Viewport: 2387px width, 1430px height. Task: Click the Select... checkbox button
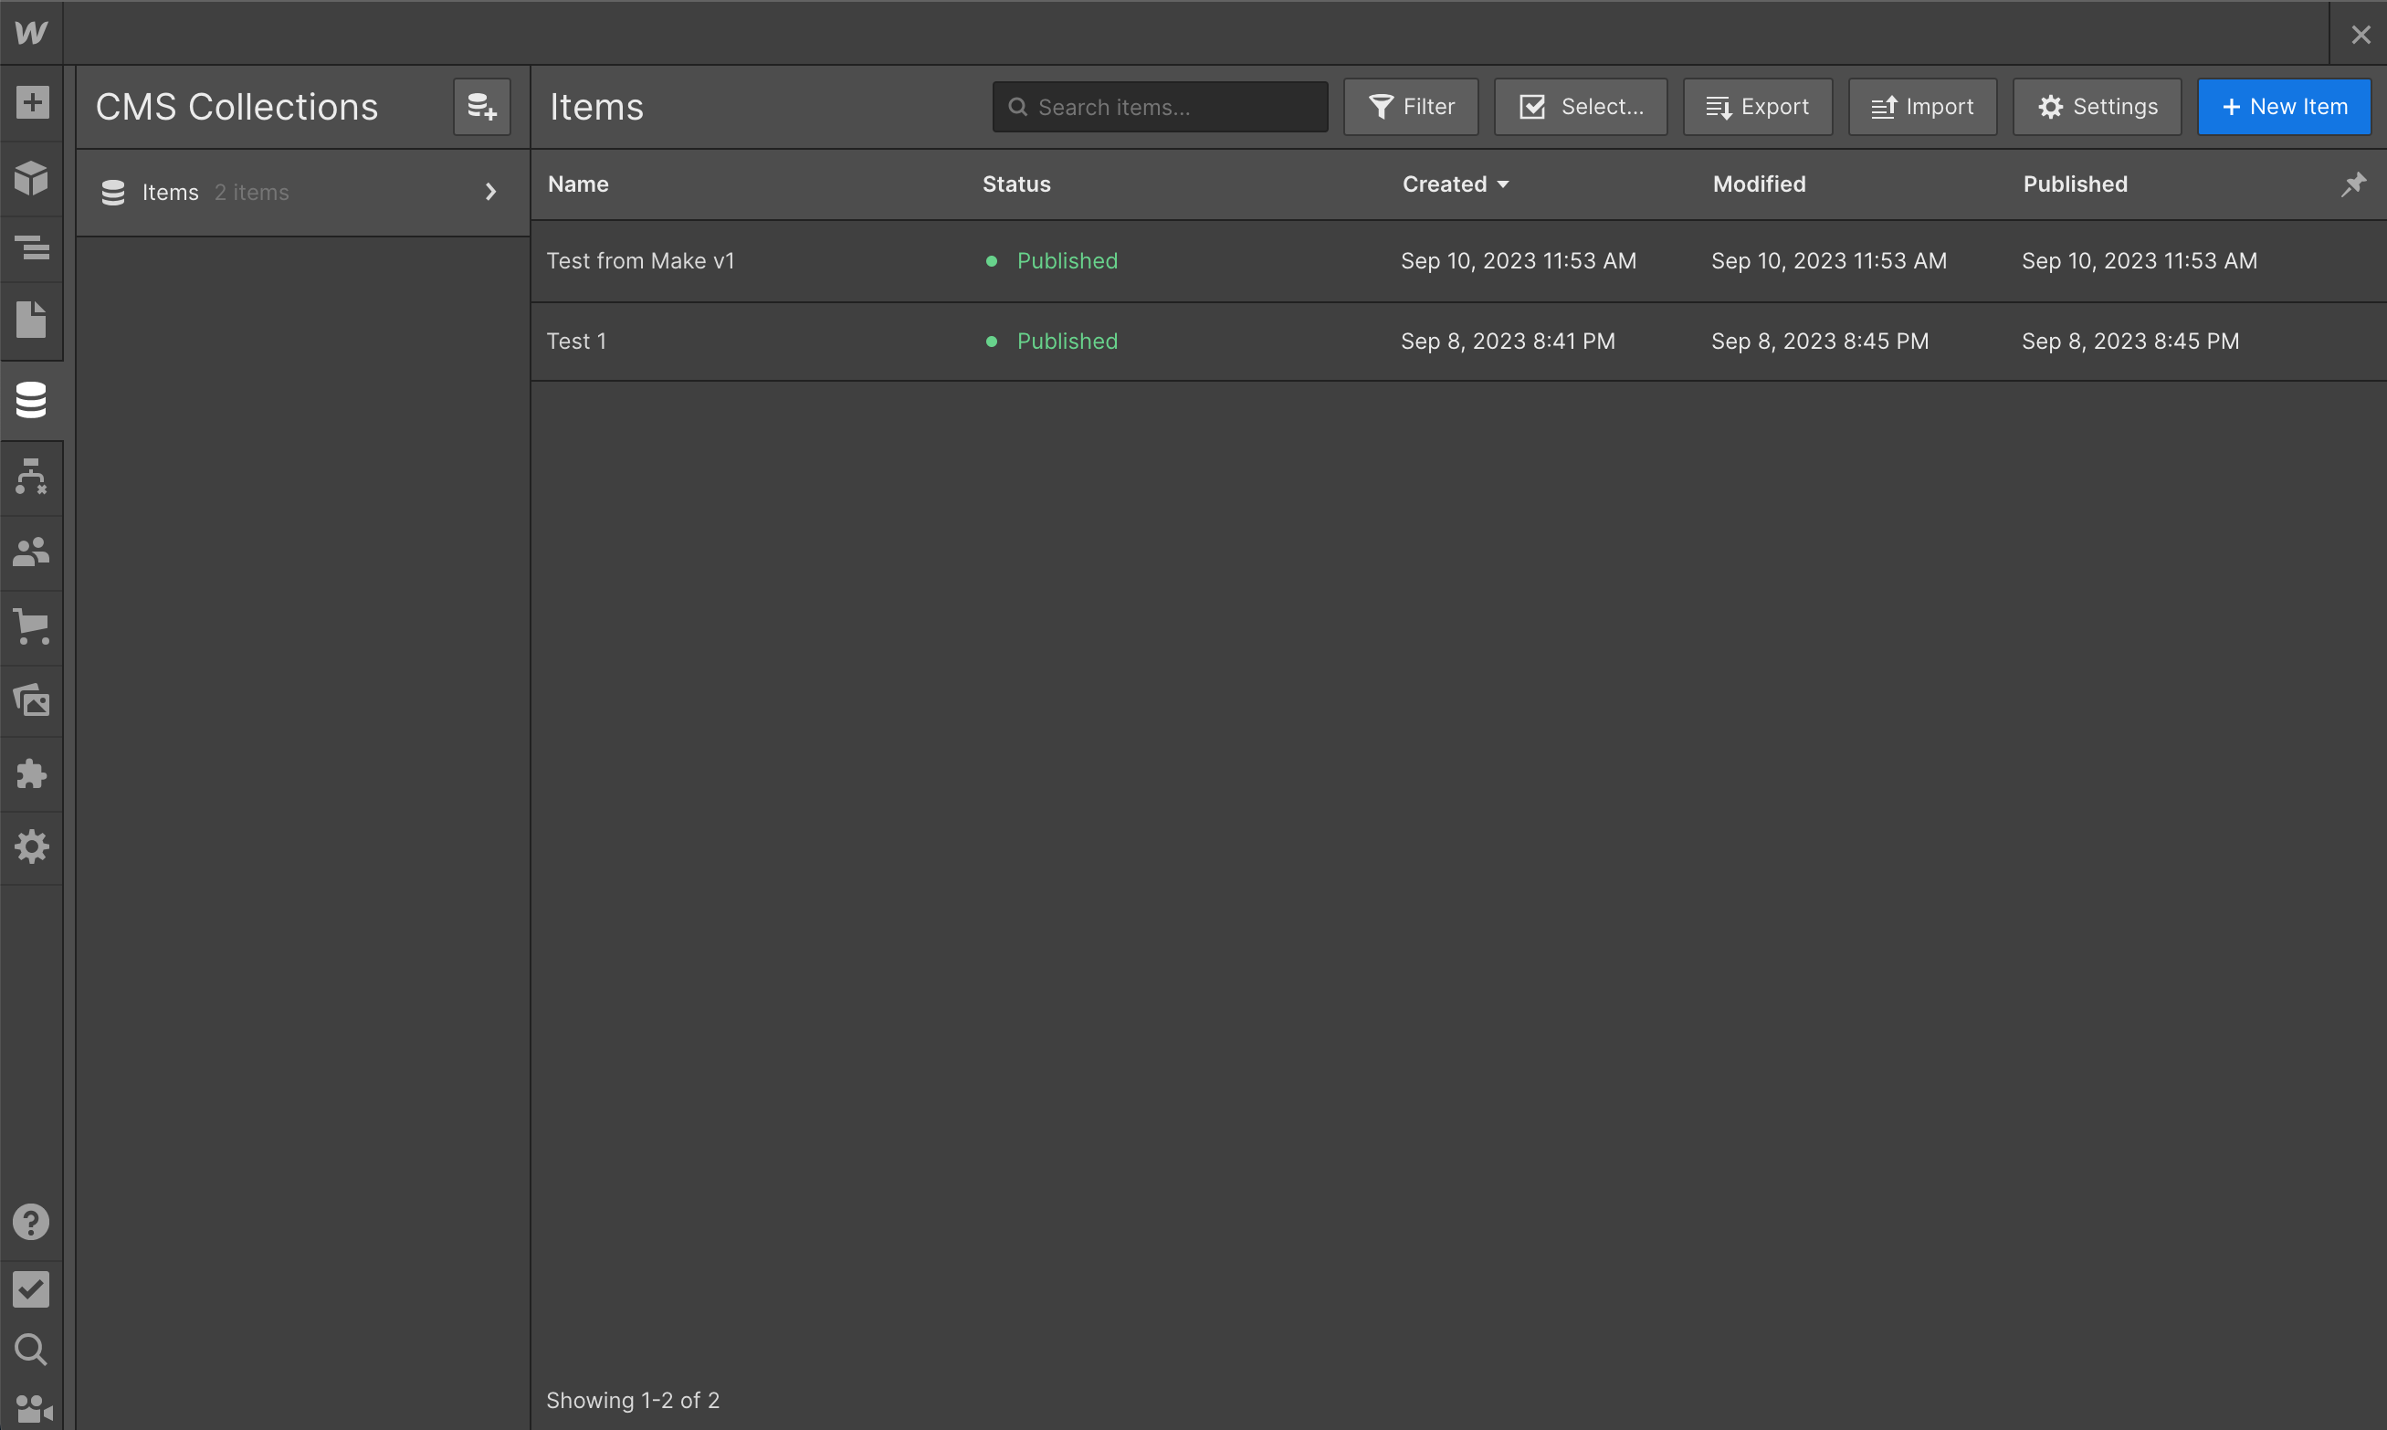pyautogui.click(x=1581, y=107)
